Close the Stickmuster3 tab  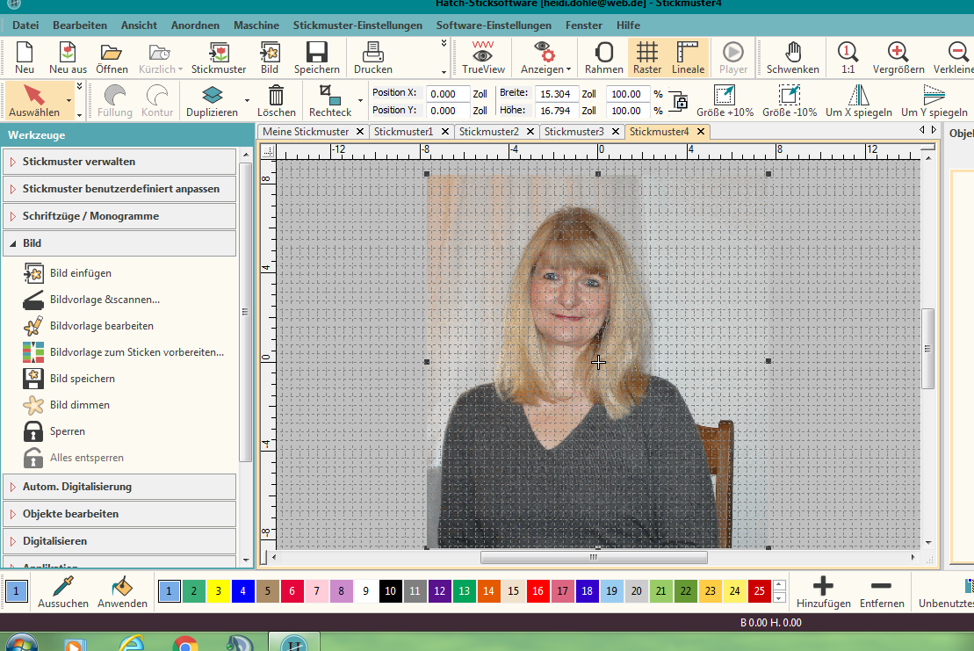click(616, 132)
